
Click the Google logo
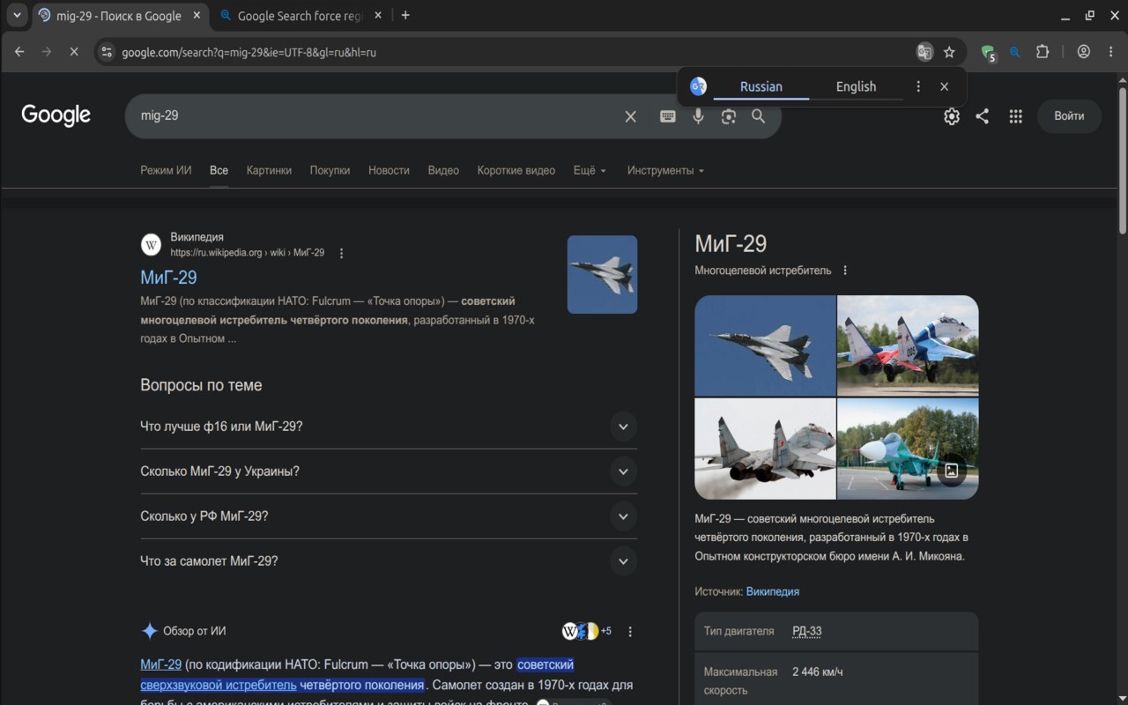[56, 115]
